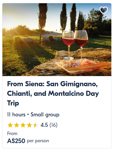Click the third yellow rating star

23,125
